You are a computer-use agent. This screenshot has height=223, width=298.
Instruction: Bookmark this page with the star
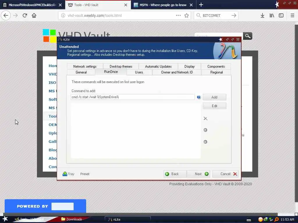point(187,16)
